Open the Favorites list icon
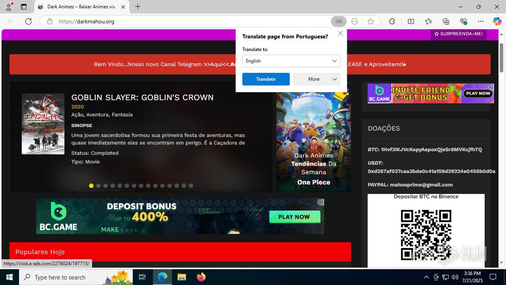 coord(429,21)
